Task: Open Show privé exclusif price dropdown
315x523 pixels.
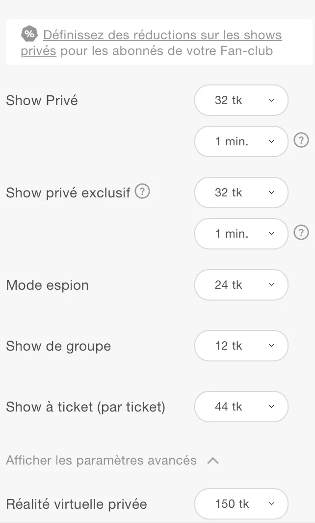Action: (x=241, y=193)
